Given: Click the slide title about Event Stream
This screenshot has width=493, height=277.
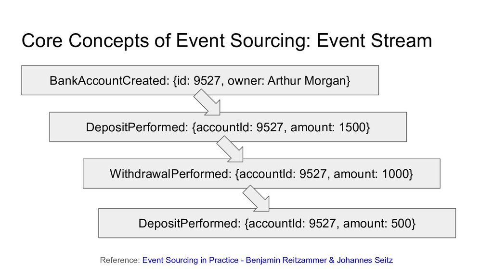Looking at the screenshot, I should coord(227,41).
